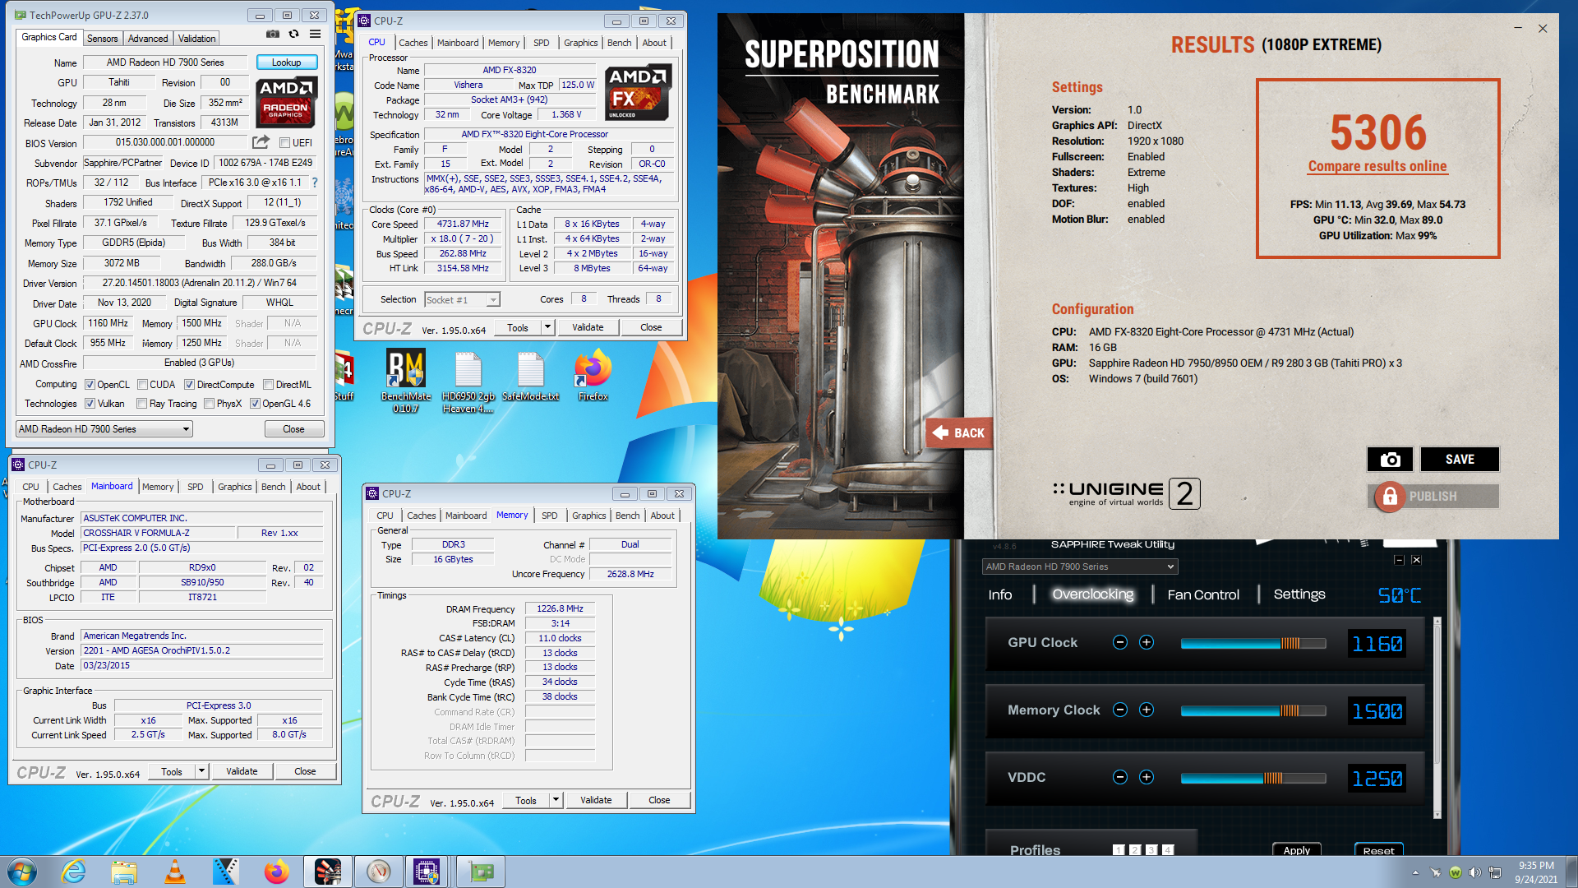
Task: Toggle Ray Tracing checkbox
Action: point(142,404)
